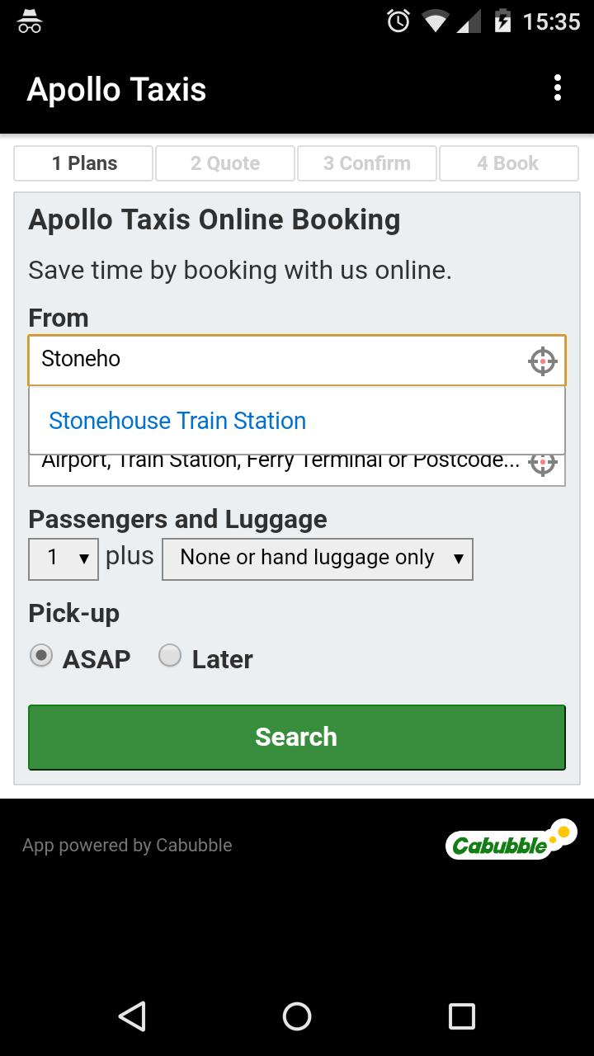Open the passenger count dropdown
The image size is (594, 1056).
[x=64, y=559]
